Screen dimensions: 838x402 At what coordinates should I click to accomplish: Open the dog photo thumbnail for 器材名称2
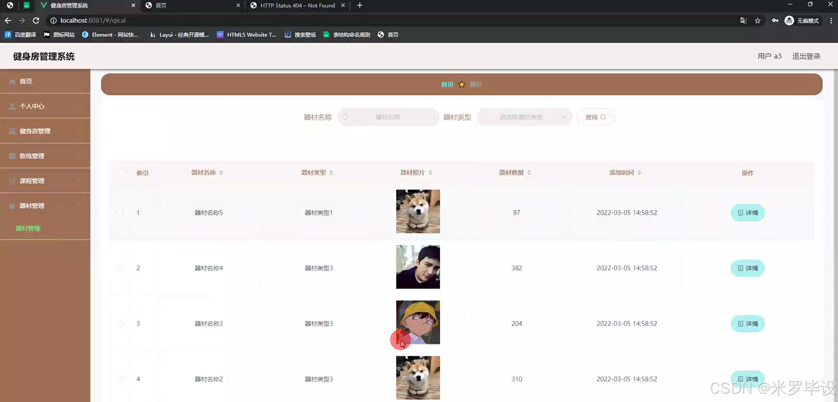(x=418, y=378)
